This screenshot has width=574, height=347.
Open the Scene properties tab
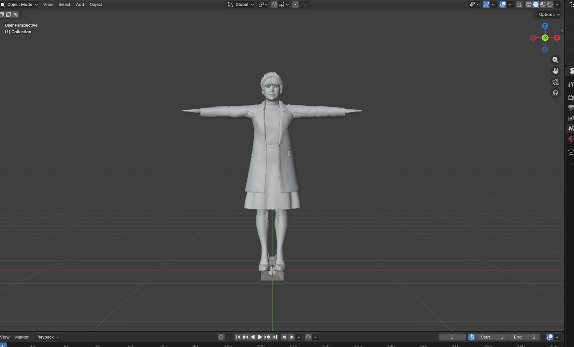tap(571, 129)
